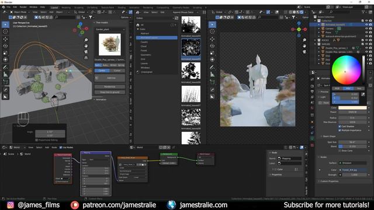Switch to the Layout workspace tab
This screenshot has width=374, height=210.
[x=54, y=8]
